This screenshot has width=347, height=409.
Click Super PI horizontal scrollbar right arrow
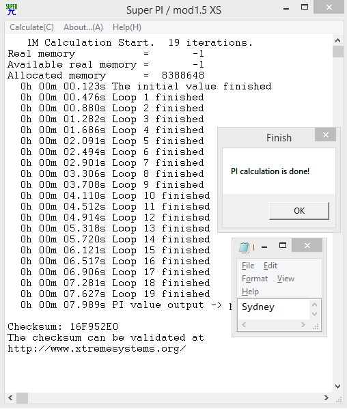pyautogui.click(x=327, y=398)
